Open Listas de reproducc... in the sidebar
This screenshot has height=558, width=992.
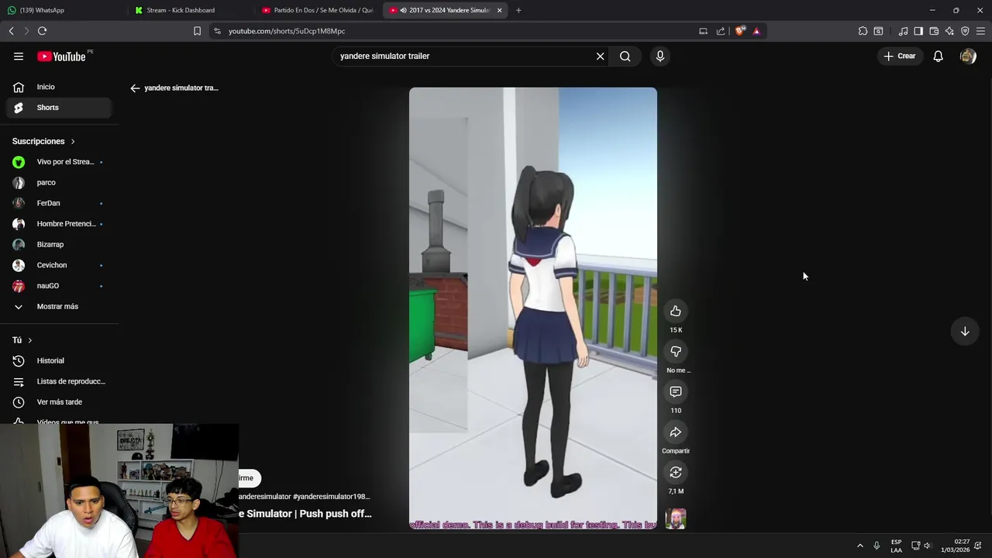click(60, 381)
